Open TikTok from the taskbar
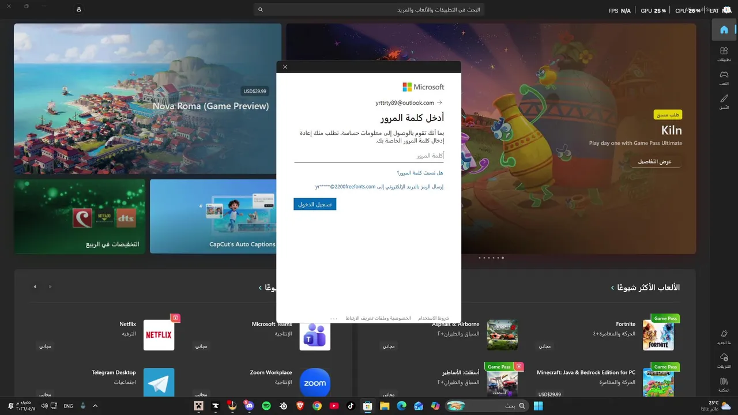 (x=351, y=406)
